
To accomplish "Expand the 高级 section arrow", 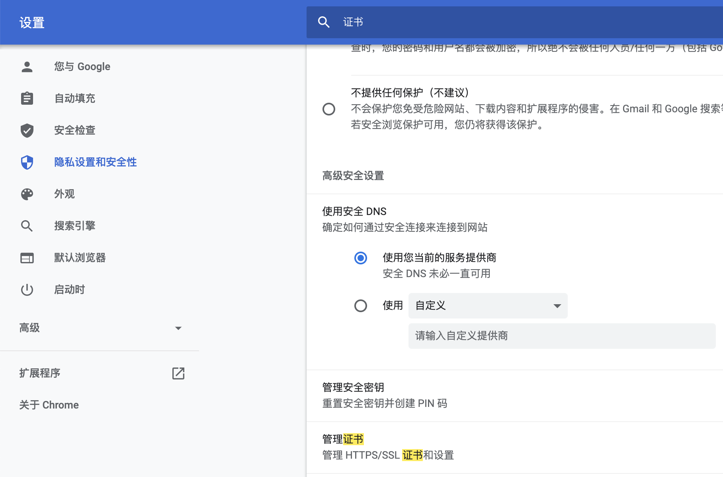I will click(x=178, y=328).
